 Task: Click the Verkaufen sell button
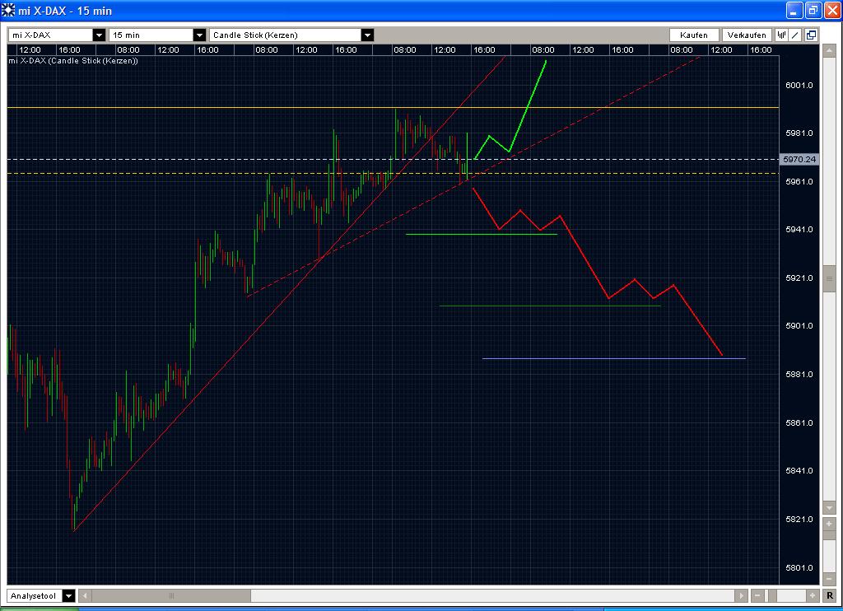click(745, 35)
